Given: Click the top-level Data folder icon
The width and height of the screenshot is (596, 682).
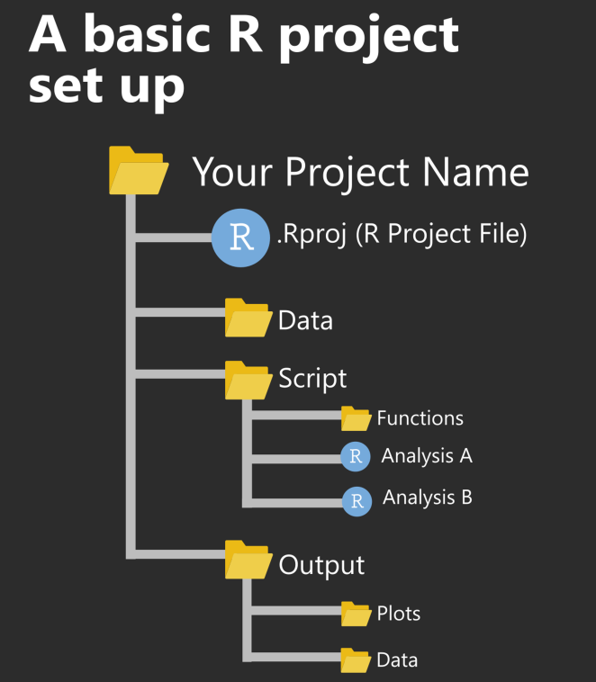Looking at the screenshot, I should (248, 319).
